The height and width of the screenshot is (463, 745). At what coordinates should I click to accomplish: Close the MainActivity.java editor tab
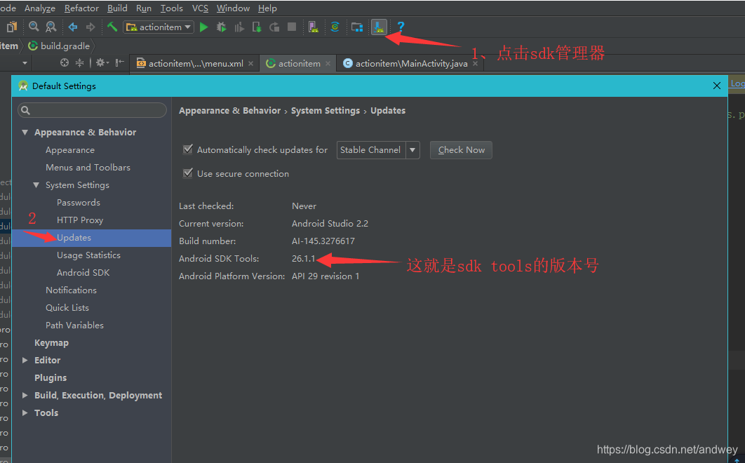click(x=475, y=64)
